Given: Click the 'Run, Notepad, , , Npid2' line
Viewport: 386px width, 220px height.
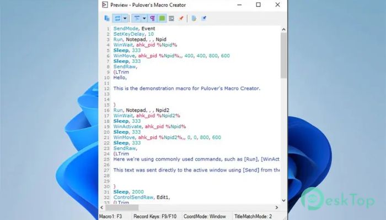Looking at the screenshot, I should tap(141, 110).
